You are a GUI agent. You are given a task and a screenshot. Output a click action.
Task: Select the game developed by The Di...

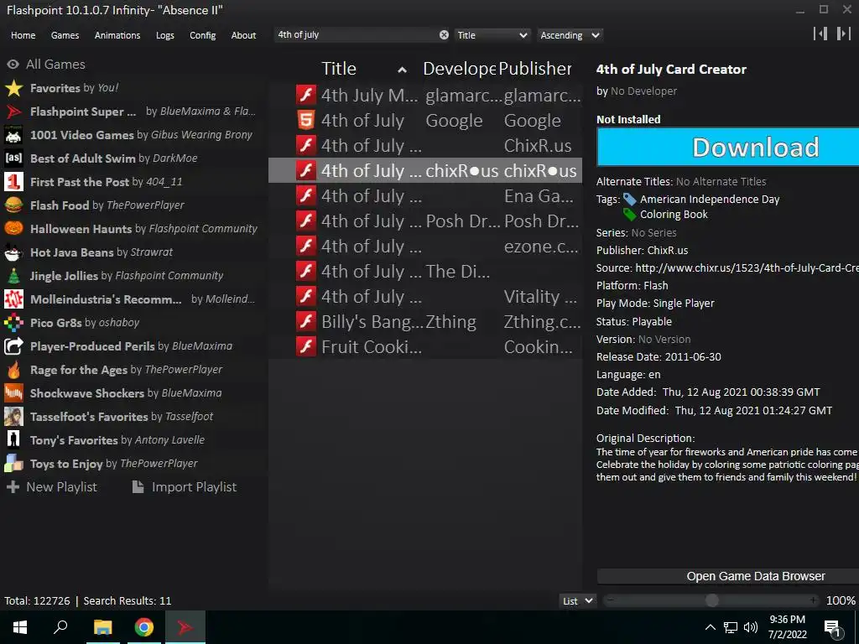(425, 271)
